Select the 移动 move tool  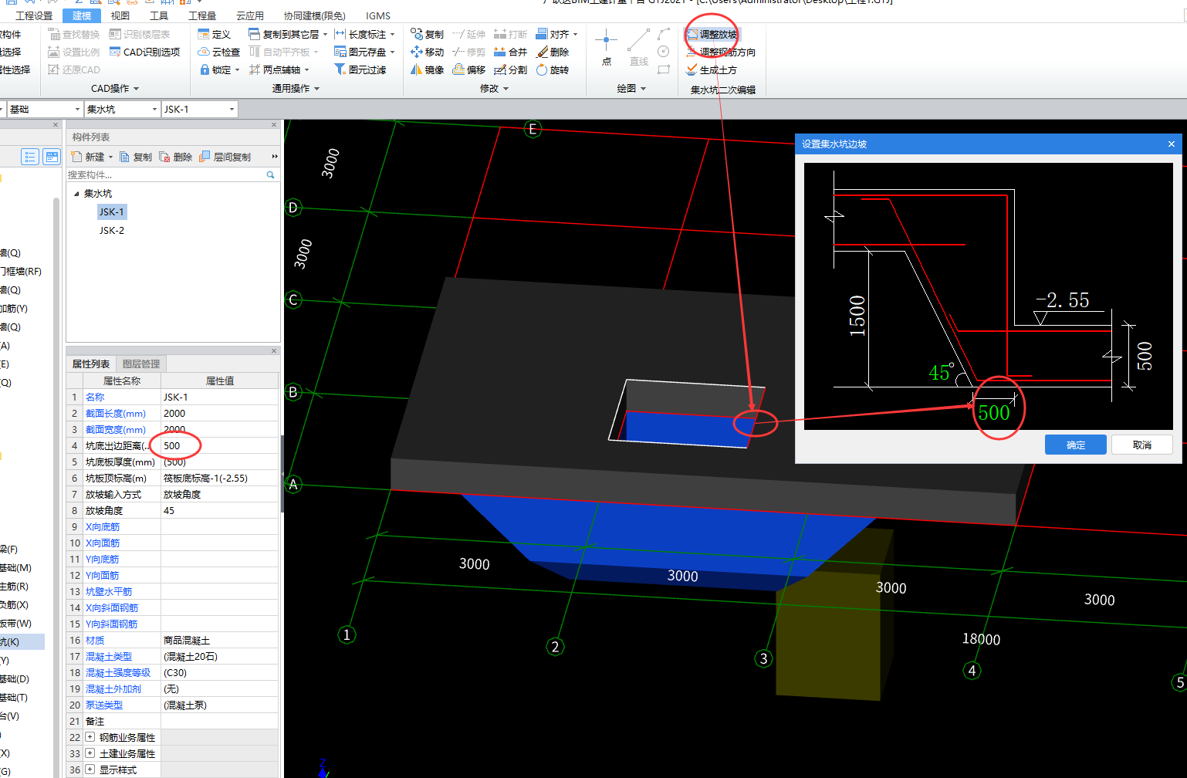[427, 52]
